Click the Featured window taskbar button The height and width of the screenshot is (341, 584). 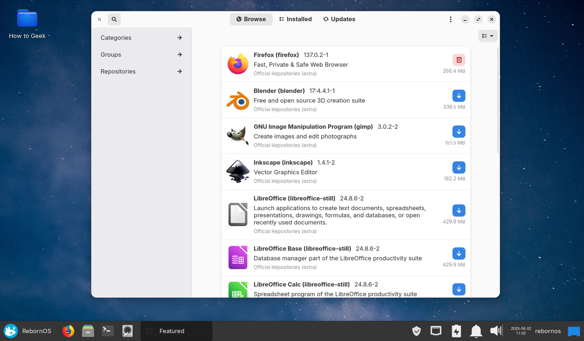tap(176, 331)
